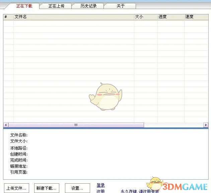211x193 pixels.
Task: Click the 文件名称: label
Action: [19, 135]
